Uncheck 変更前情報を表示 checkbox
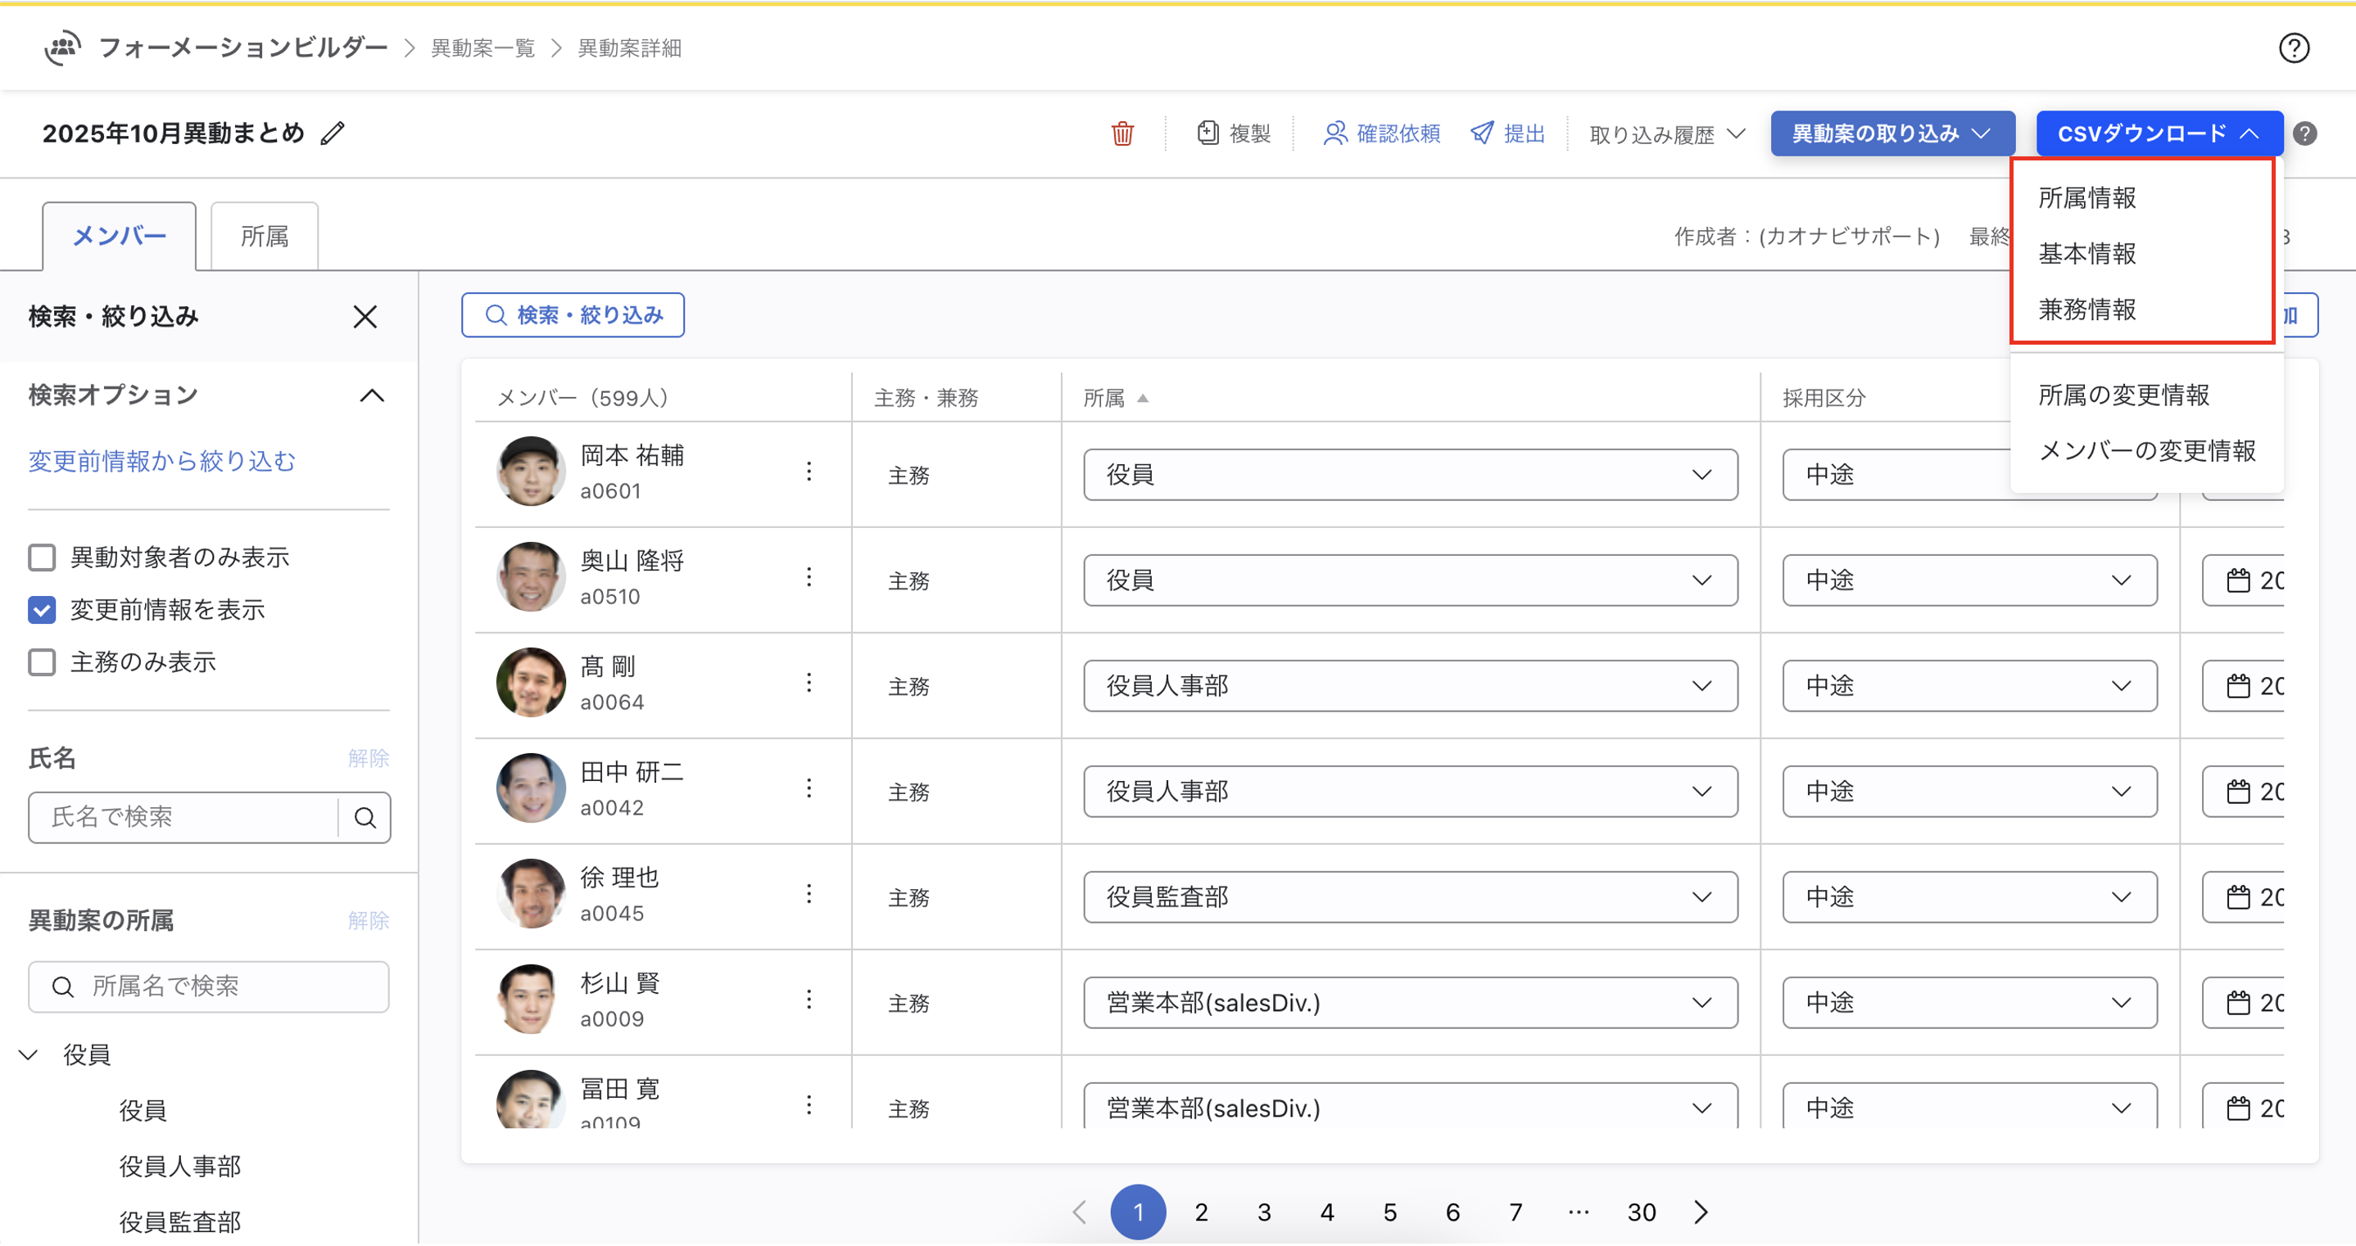 point(42,610)
